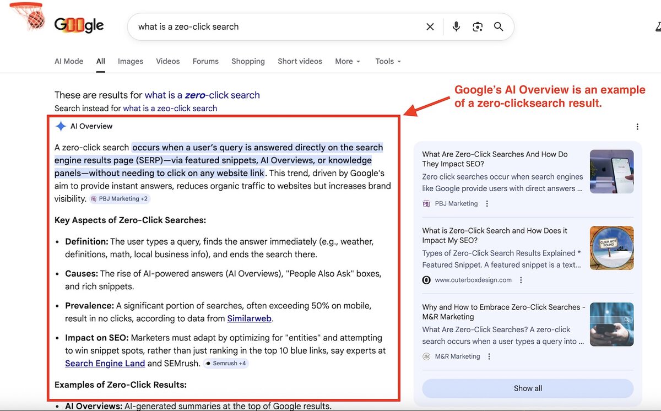Click the 'Causes:' bullet label
661x411 pixels.
82,273
